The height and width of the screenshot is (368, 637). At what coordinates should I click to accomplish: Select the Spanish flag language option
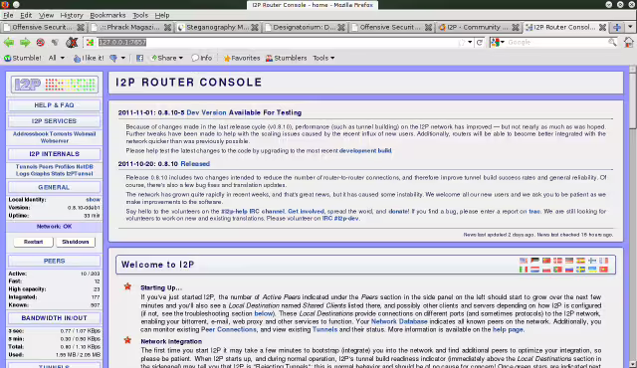point(580,261)
